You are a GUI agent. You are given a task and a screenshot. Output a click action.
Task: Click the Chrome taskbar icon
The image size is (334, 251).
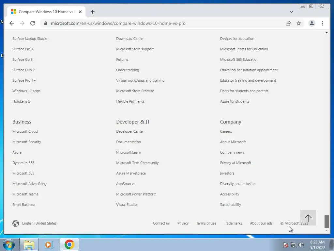pos(69,244)
